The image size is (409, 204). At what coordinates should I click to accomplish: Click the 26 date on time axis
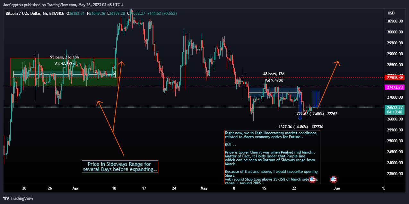pyautogui.click(x=50, y=188)
